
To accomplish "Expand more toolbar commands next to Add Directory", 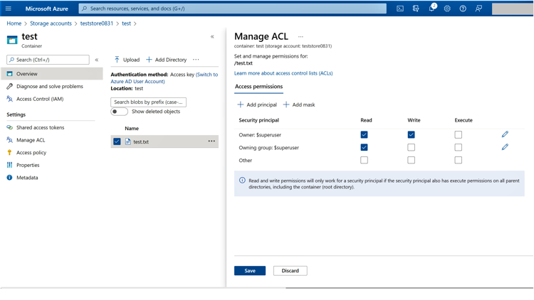I will point(197,60).
